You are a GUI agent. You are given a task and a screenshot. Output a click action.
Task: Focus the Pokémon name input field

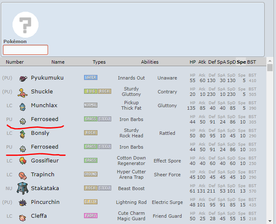(x=26, y=50)
